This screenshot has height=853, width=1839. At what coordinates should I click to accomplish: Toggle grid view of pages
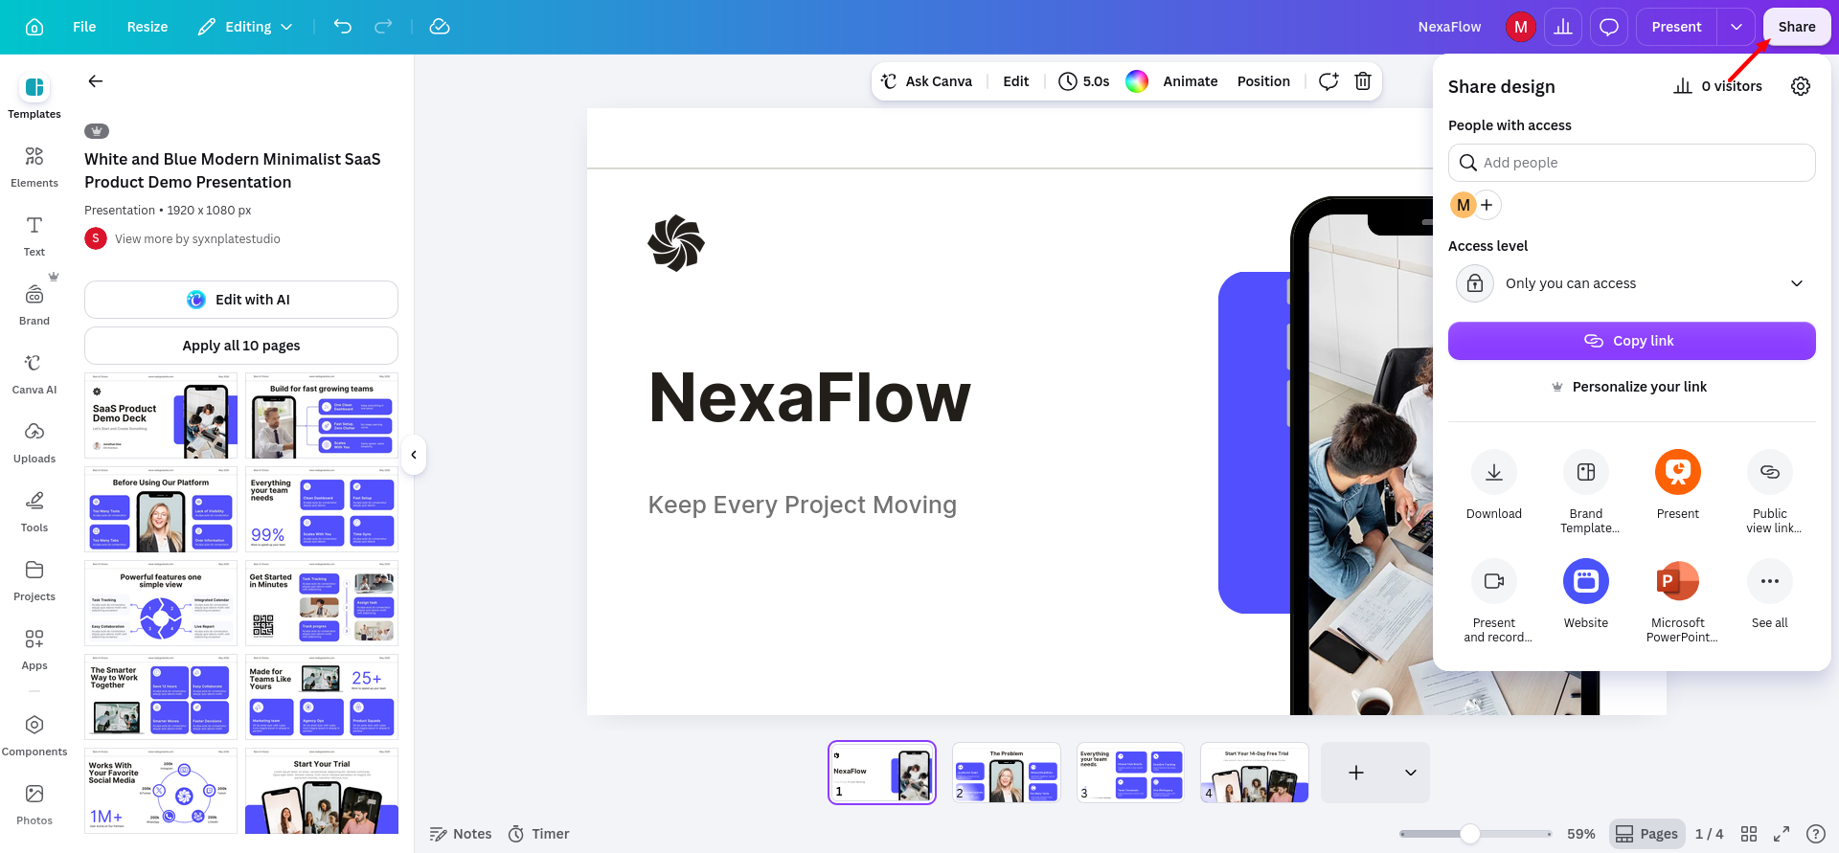(x=1749, y=834)
